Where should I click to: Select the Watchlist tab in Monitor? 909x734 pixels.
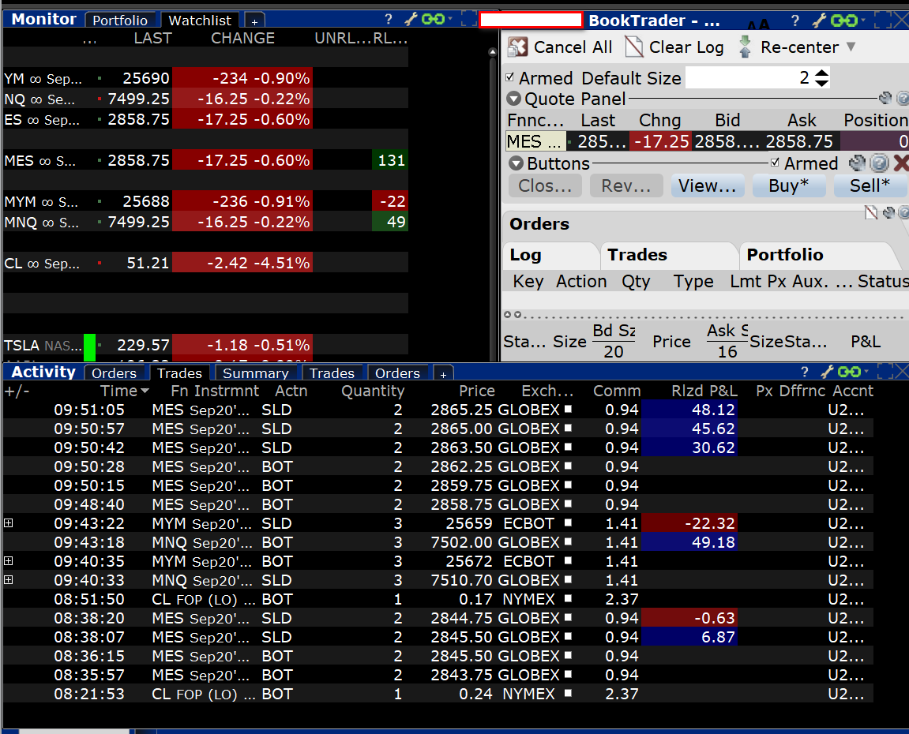pyautogui.click(x=200, y=21)
